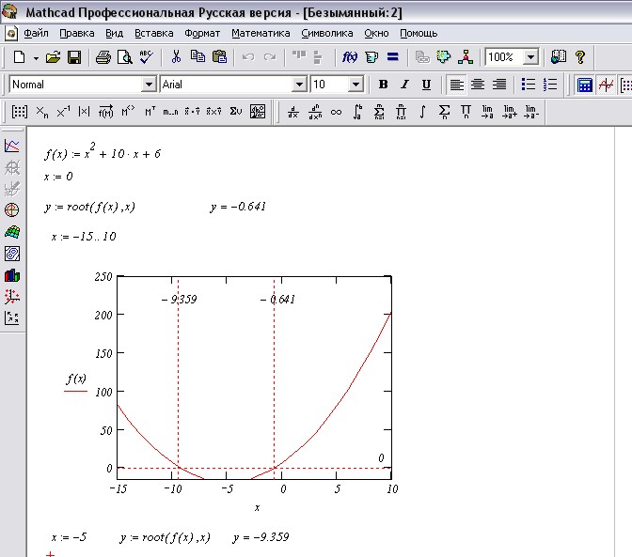Expand the Normal style dropdown

click(149, 85)
